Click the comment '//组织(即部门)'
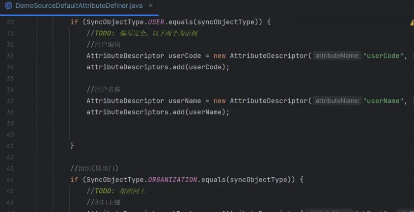The image size is (414, 212). point(94,168)
